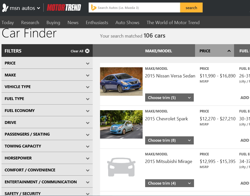Click the yellow search button
Screen dimensions: 250x196
coord(191,8)
